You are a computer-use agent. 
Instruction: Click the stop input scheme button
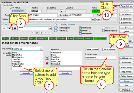click(9, 29)
